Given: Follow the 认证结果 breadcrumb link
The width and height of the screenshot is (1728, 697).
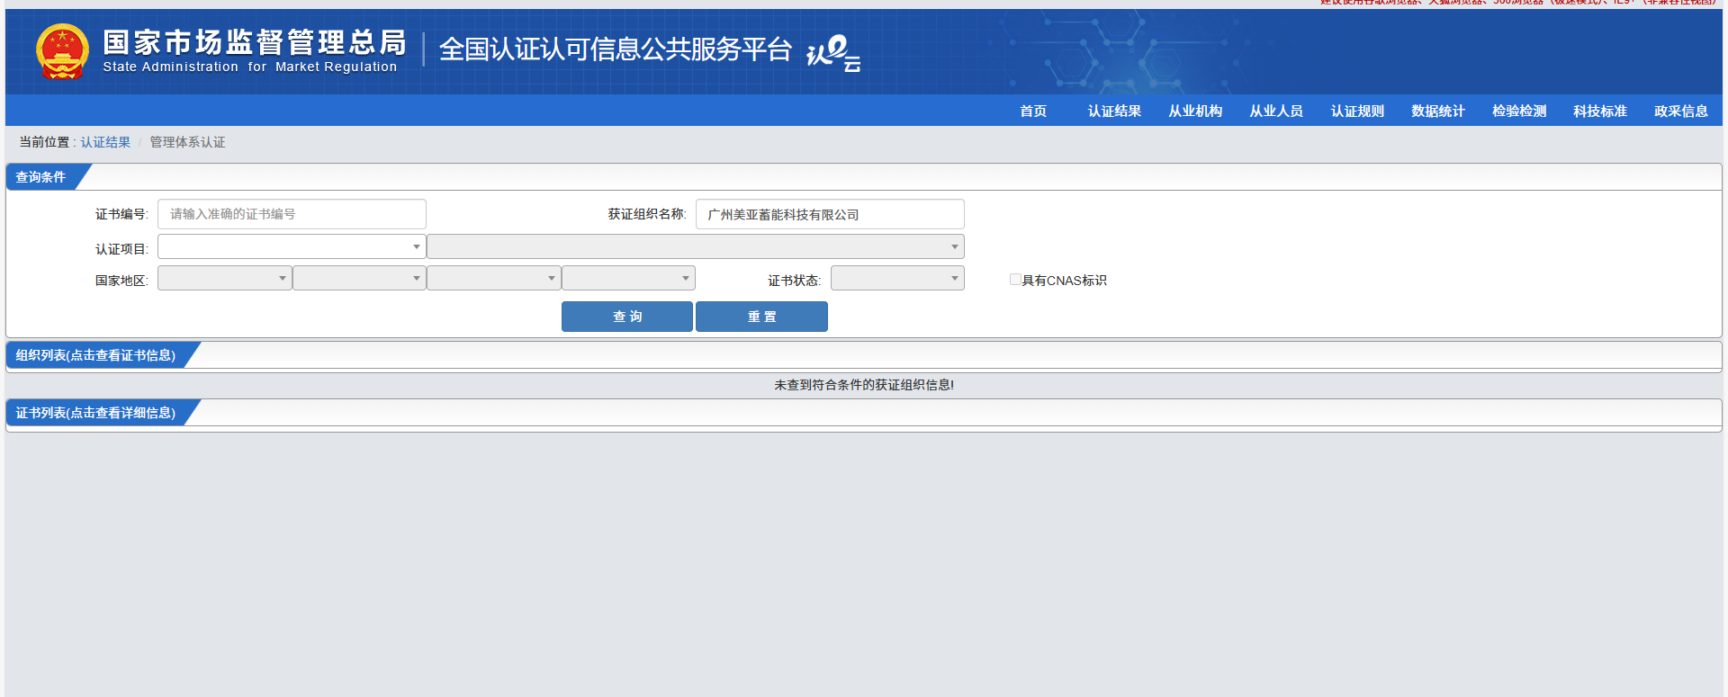Looking at the screenshot, I should coord(105,142).
